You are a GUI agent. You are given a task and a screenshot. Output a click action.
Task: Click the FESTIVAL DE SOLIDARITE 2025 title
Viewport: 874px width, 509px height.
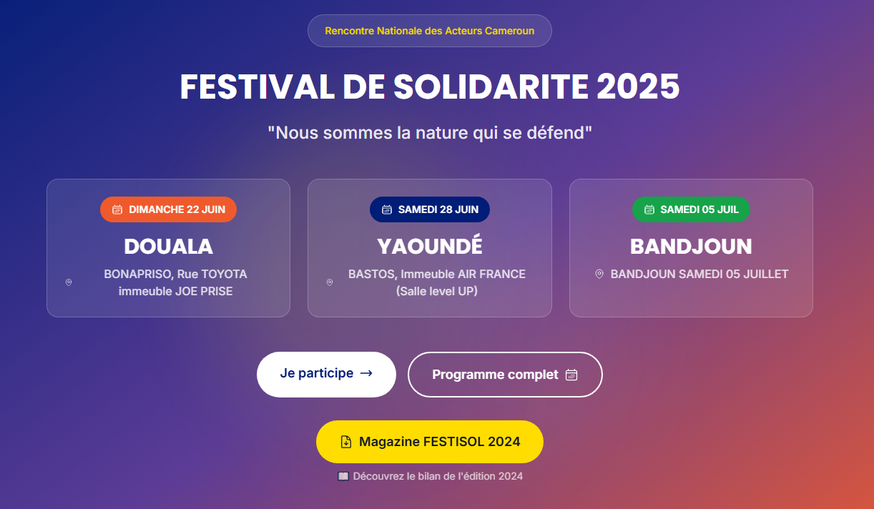click(430, 87)
